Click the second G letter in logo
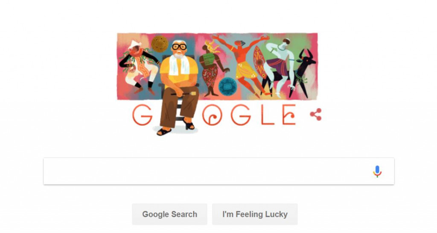Viewport: 437px width, 233px height. click(241, 115)
